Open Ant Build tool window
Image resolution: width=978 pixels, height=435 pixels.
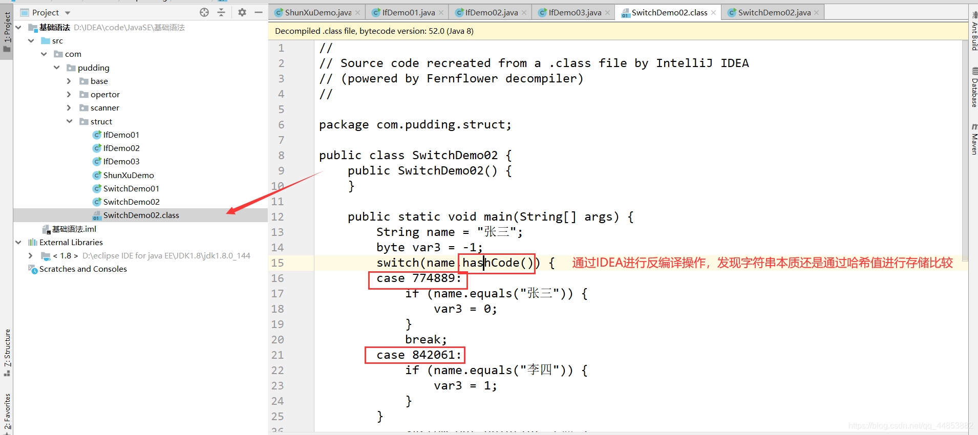[x=973, y=31]
